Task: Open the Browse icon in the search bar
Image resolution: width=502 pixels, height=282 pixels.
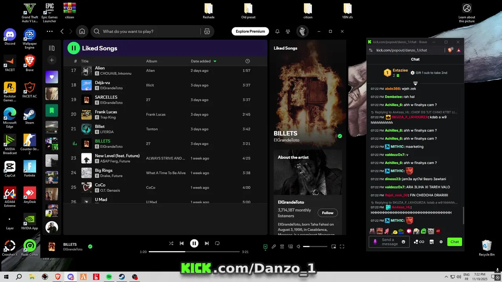Action: (207, 31)
